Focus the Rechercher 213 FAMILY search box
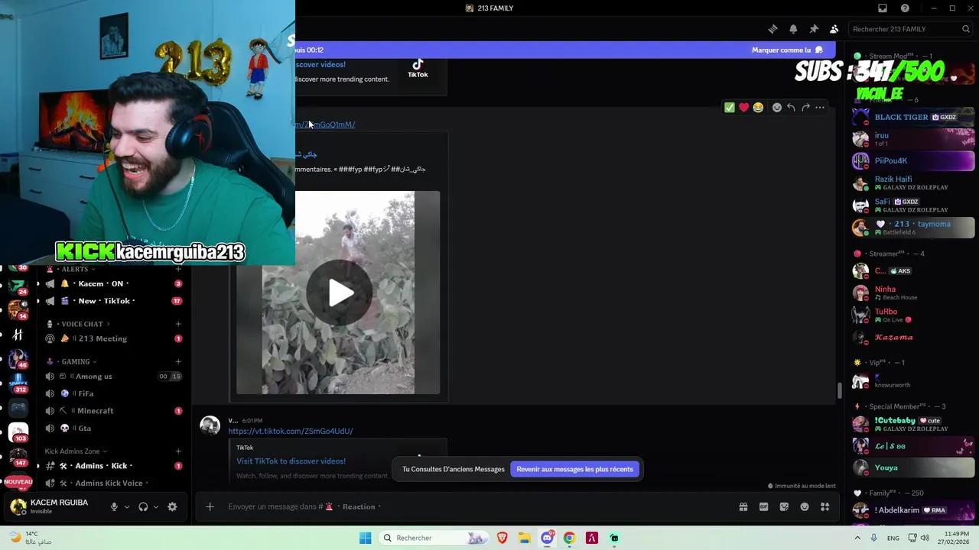The width and height of the screenshot is (979, 550). [910, 29]
